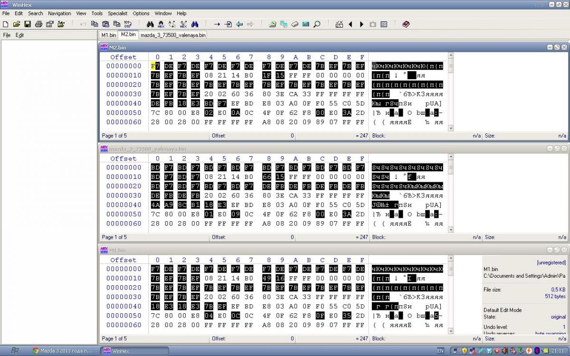
Task: Click the Find Hex Values icon
Action: coord(161,24)
